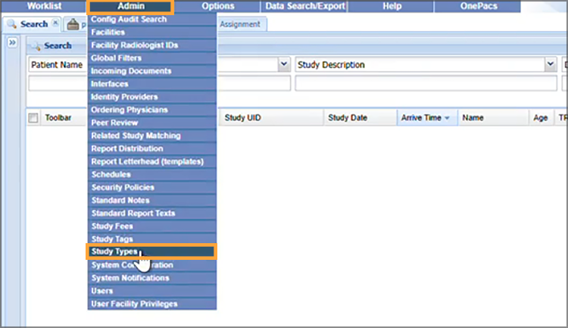
Task: Click the briefcase icon on second tab
Action: pyautogui.click(x=73, y=24)
